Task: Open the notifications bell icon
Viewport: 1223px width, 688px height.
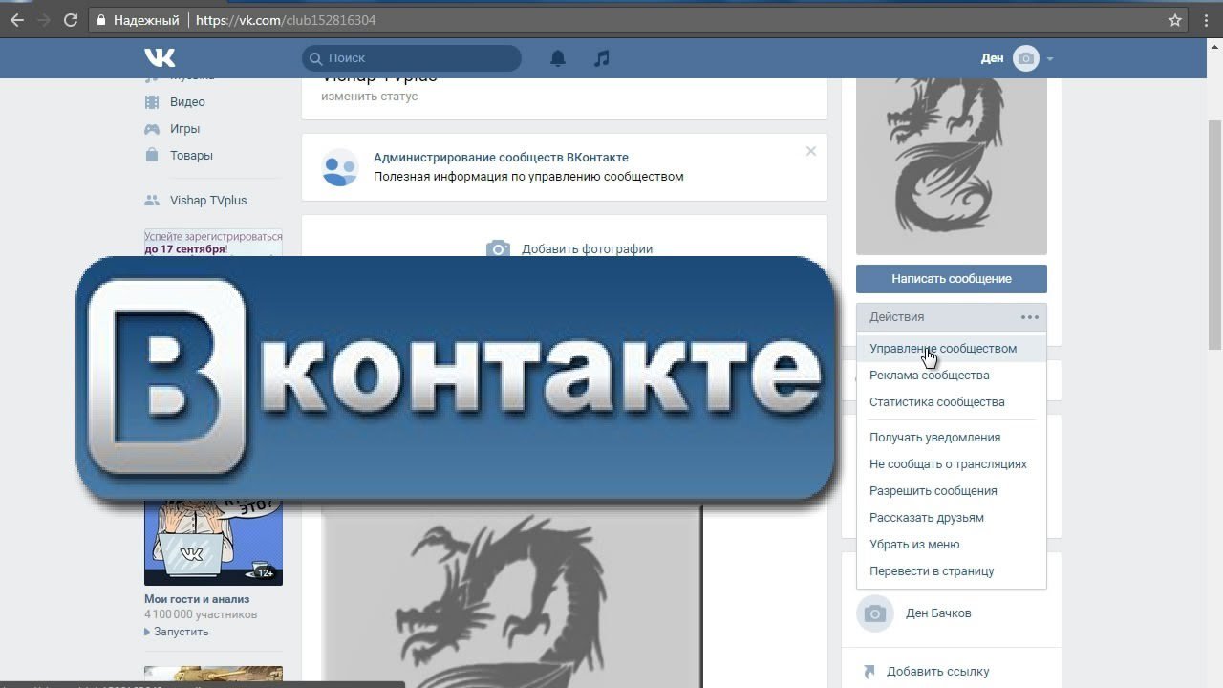Action: [x=558, y=58]
